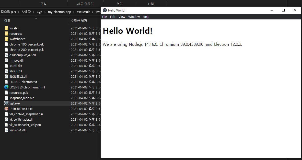Expand the chevron after 사용자 breadcrumb

coord(34,12)
